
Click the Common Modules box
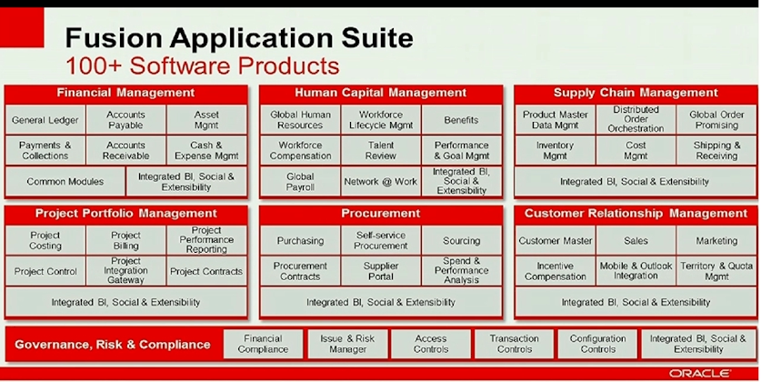[x=65, y=182]
